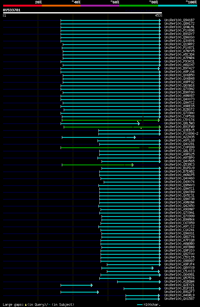The width and height of the screenshot is (200, 307).
Task: Select the UniRef100_B9HT80 label
Action: click(x=179, y=93)
